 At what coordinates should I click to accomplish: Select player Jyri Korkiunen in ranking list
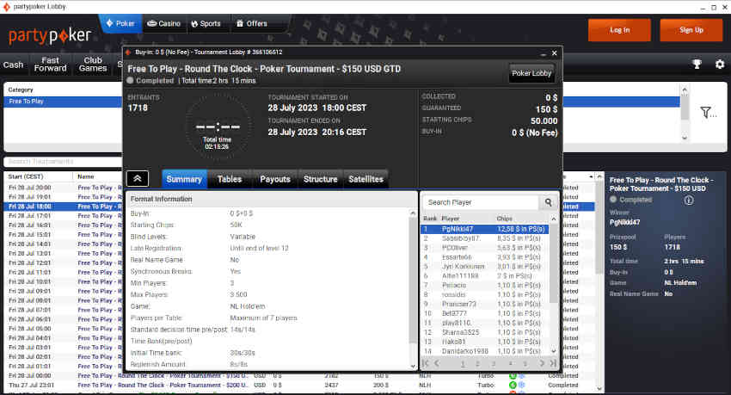(484, 266)
